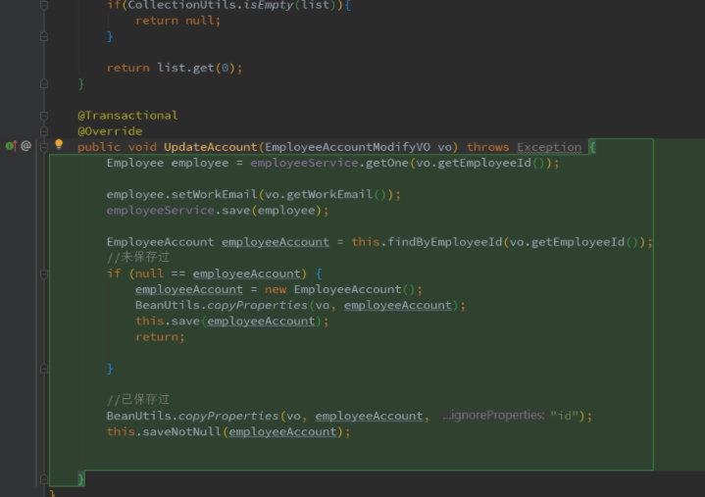
Task: Click the ignoreProperties inlay hint
Action: pos(493,416)
